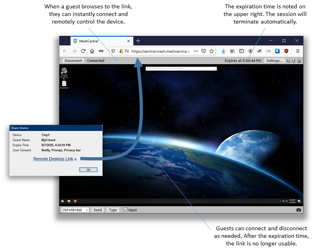Open the Settings... button
Screen dimensions: 315x251
pyautogui.click(x=274, y=61)
